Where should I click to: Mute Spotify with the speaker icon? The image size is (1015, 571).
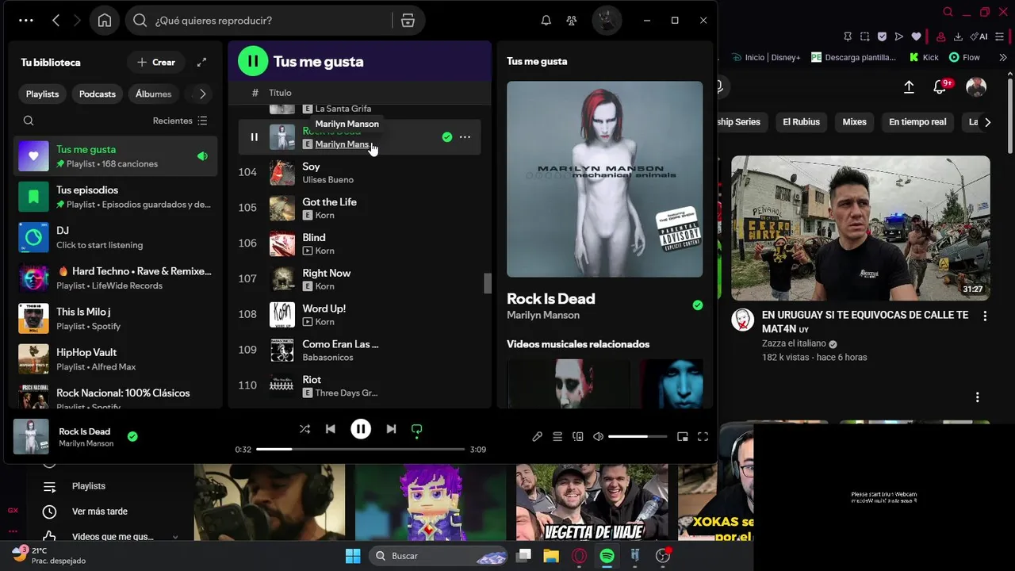[x=599, y=436]
